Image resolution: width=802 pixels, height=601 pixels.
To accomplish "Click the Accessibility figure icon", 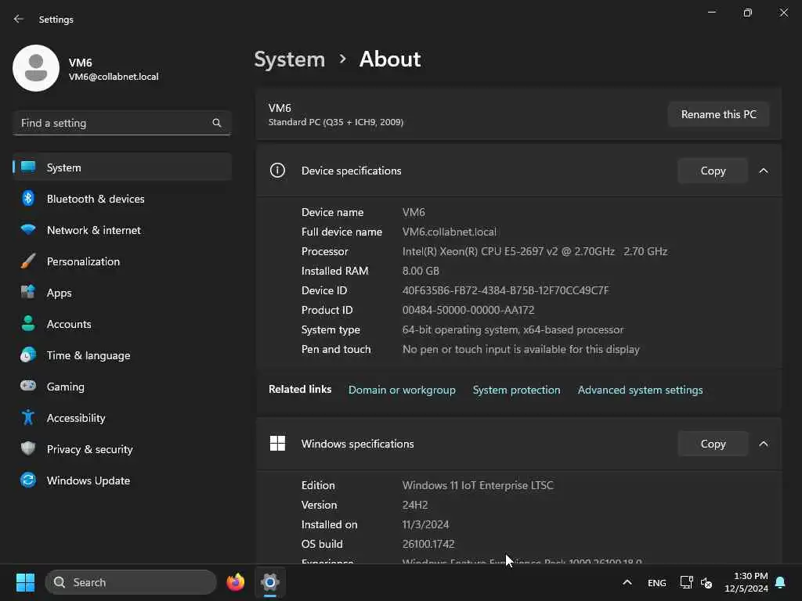I will 28,418.
